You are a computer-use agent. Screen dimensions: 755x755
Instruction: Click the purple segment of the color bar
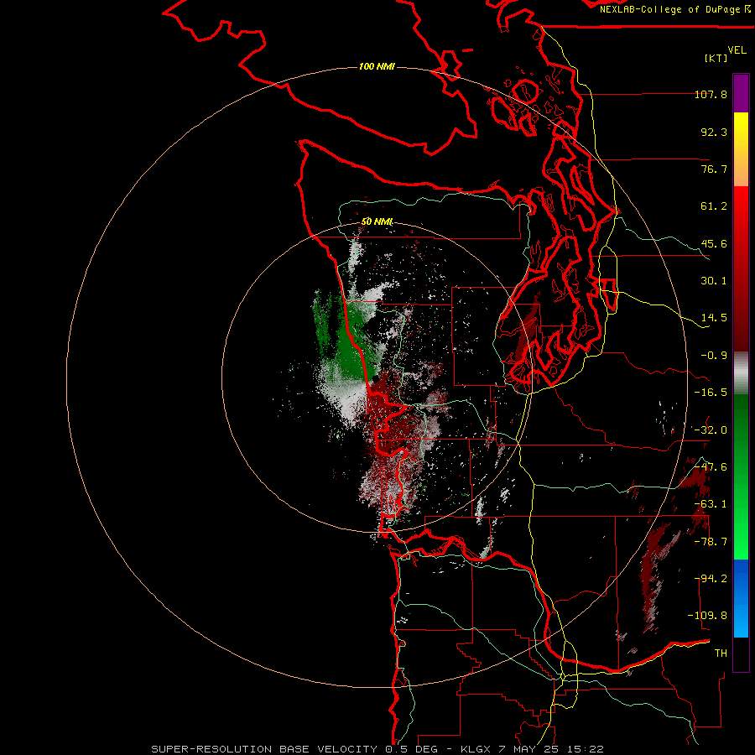click(x=741, y=93)
